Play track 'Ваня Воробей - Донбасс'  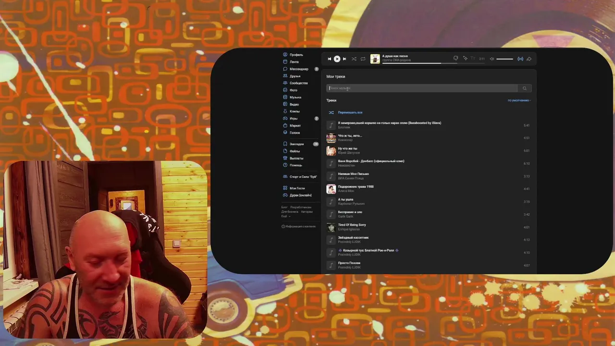pyautogui.click(x=331, y=163)
